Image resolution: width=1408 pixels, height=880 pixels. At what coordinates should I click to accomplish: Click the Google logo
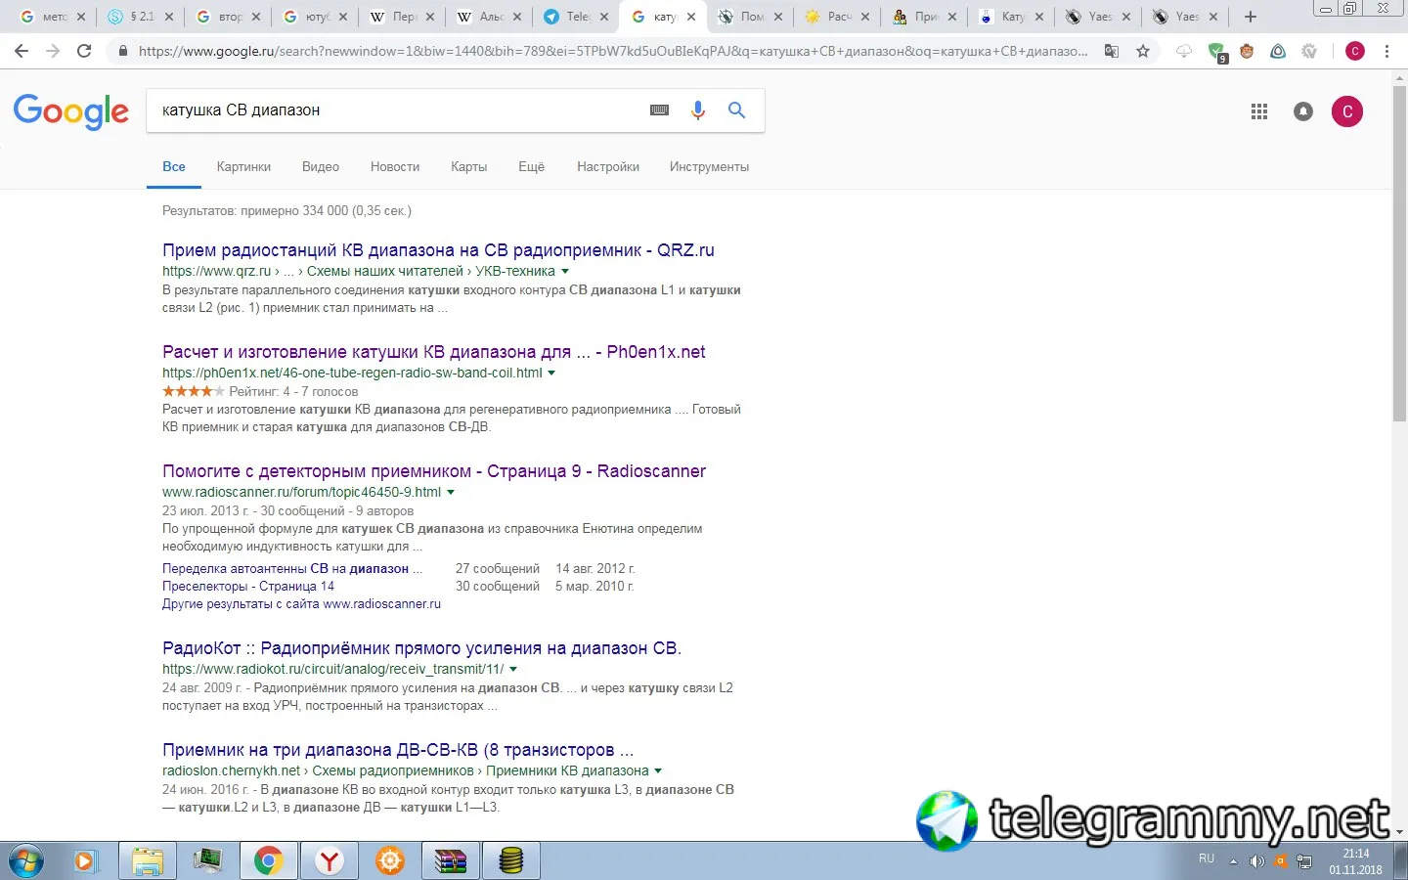[71, 111]
